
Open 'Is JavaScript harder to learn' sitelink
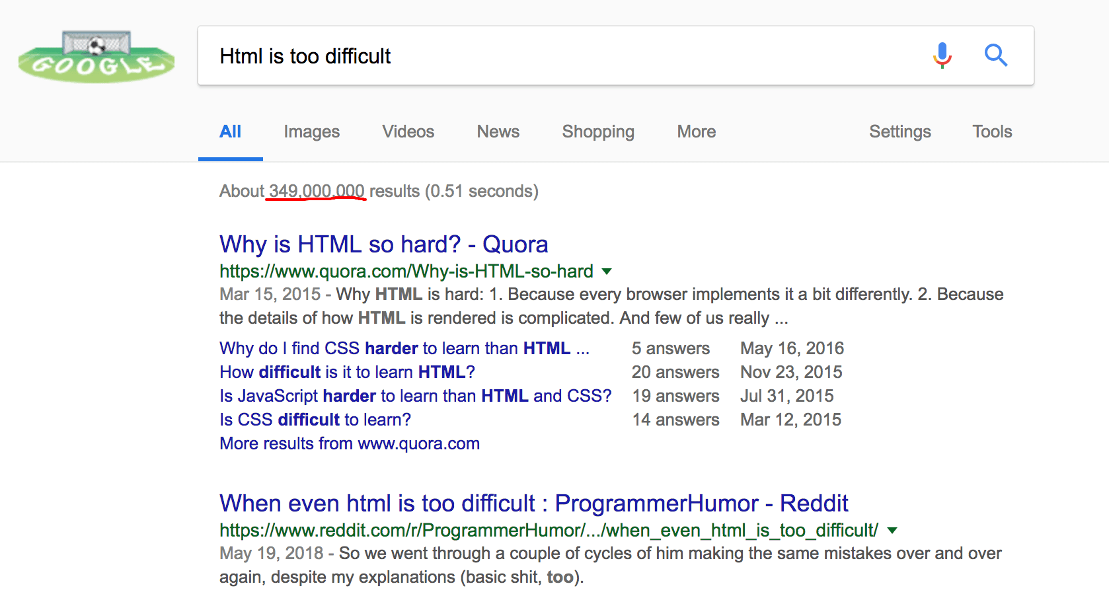pyautogui.click(x=416, y=396)
